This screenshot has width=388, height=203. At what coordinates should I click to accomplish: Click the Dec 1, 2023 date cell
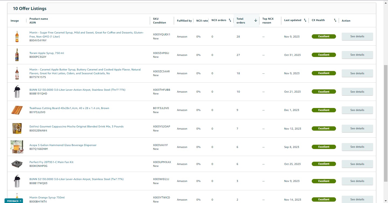click(292, 110)
